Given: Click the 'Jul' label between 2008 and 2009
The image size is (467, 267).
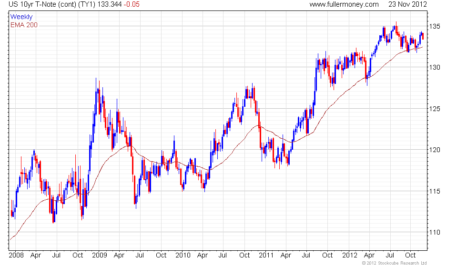Looking at the screenshot, I should coord(56,256).
